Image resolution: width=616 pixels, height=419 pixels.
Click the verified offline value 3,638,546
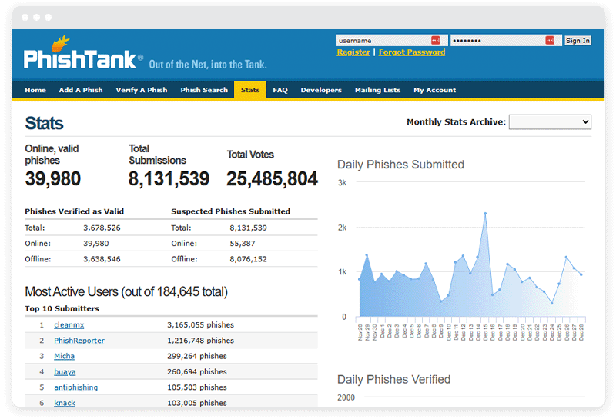(102, 259)
